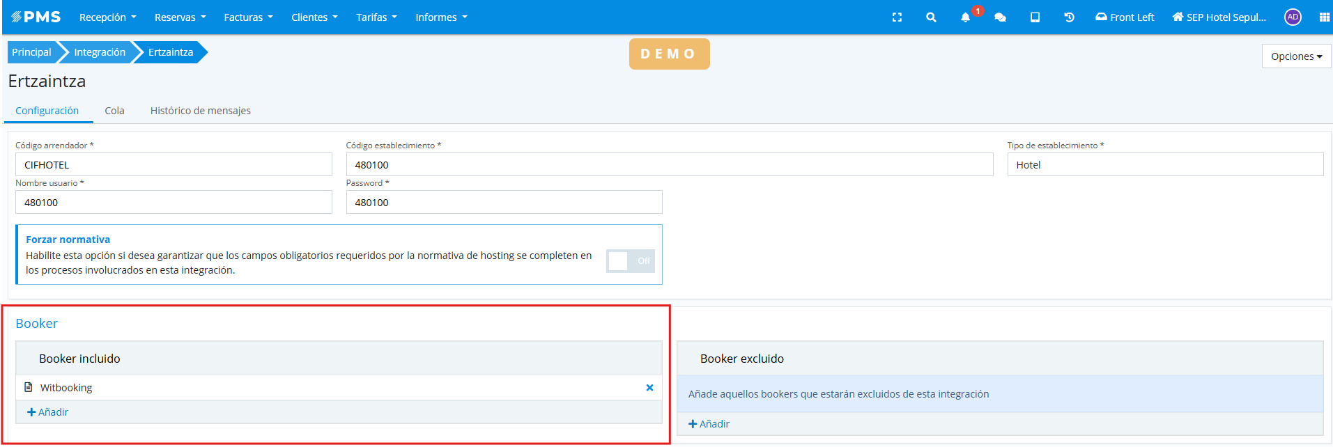The width and height of the screenshot is (1333, 447).
Task: Open notifications bell icon
Action: coord(965,17)
